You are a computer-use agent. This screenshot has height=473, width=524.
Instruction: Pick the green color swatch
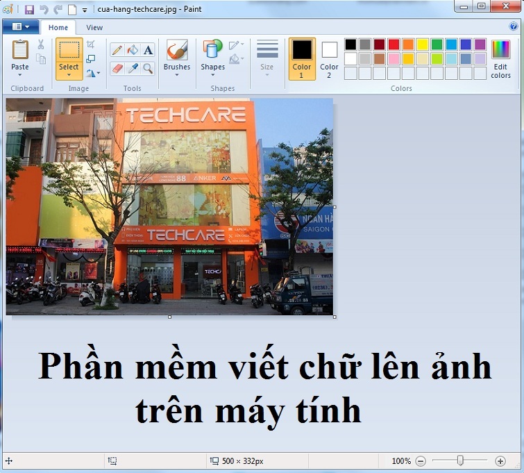(437, 44)
